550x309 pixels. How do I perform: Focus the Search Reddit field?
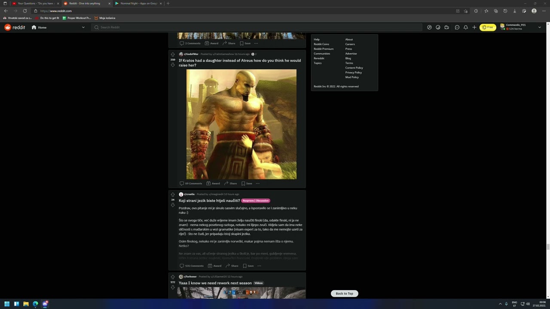click(257, 27)
